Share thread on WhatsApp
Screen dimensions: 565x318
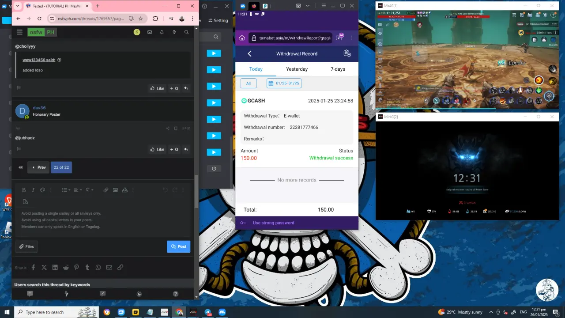[98, 267]
